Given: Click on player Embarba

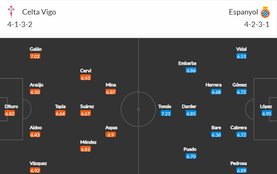Looking at the screenshot, I should [187, 64].
